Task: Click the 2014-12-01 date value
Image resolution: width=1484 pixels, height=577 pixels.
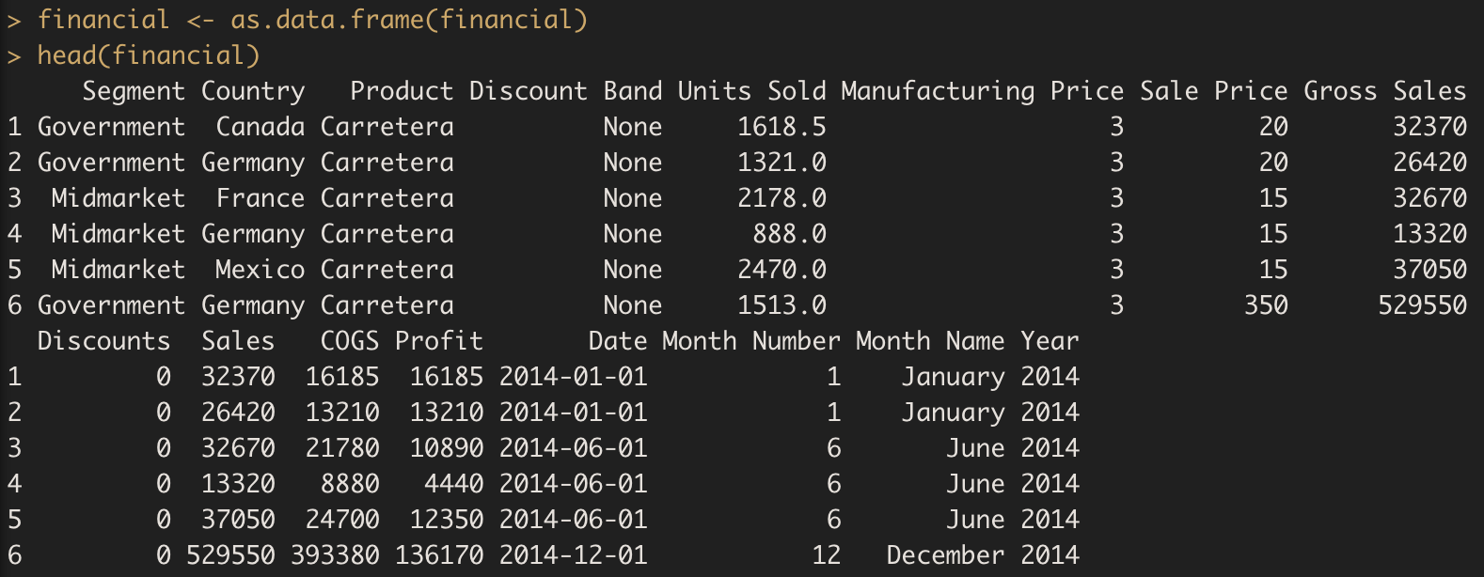Action: click(573, 555)
